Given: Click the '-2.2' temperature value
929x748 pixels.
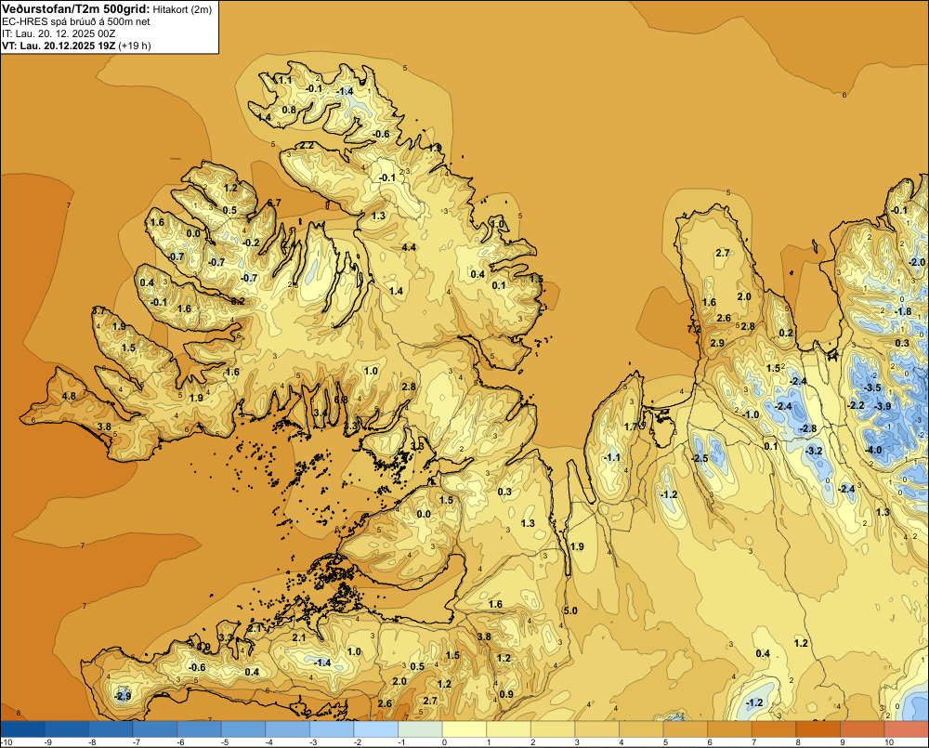Looking at the screenshot, I should point(857,405).
